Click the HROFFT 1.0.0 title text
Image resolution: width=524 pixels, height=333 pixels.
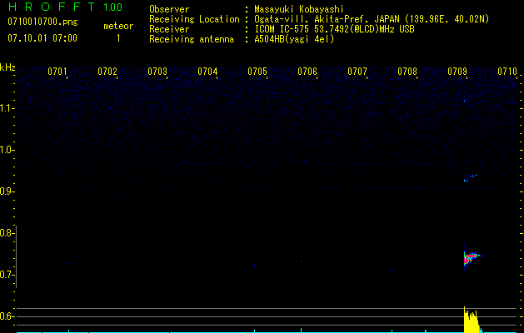point(65,7)
